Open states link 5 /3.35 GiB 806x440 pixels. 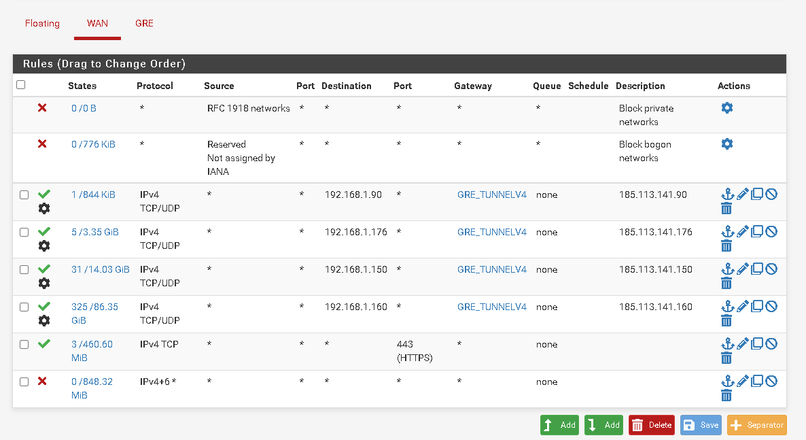coord(95,232)
